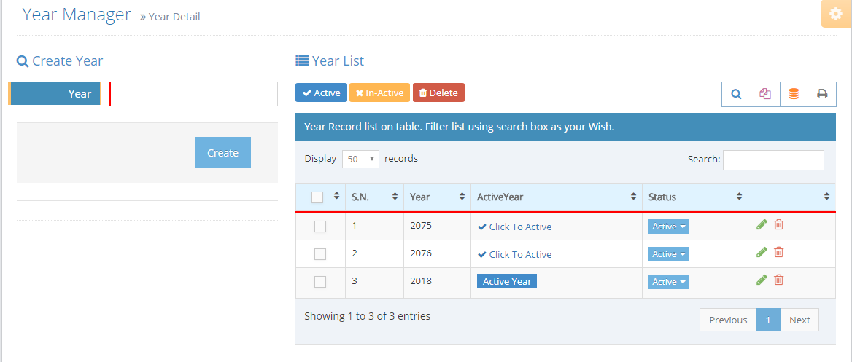
Task: Click the print icon in toolbar
Action: point(822,94)
